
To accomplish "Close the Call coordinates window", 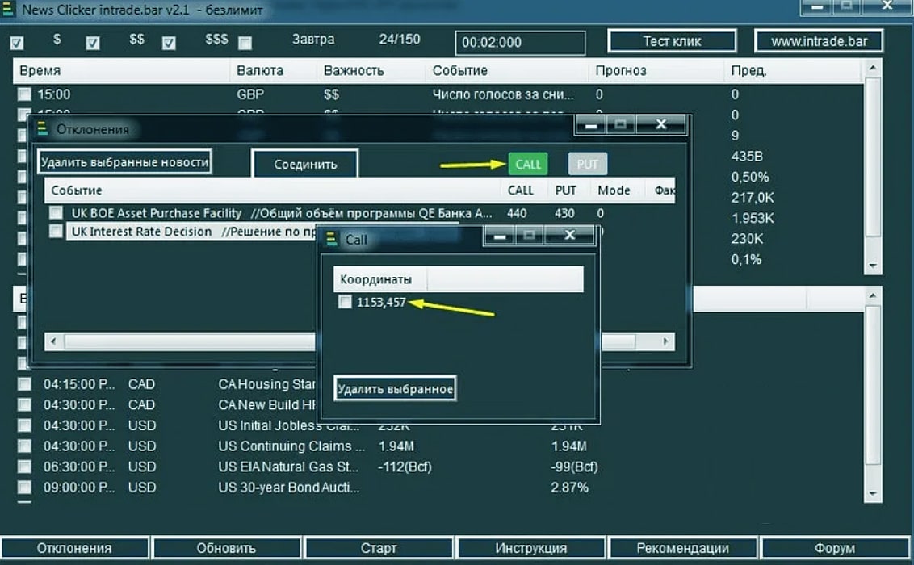I will [569, 236].
